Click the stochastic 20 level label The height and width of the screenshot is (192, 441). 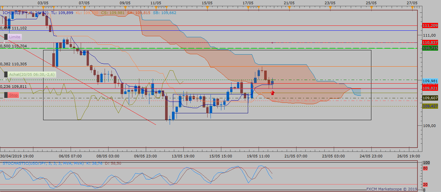(425, 184)
